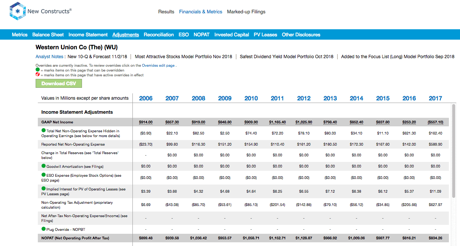Viewport: 460px width, 246px height.
Task: Click green override dot beside Plug Override - NOPBT
Action: click(x=43, y=229)
